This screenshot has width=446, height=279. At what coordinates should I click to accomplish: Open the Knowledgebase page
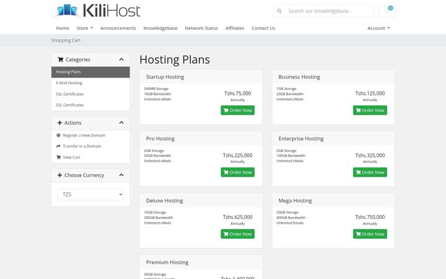tap(160, 28)
